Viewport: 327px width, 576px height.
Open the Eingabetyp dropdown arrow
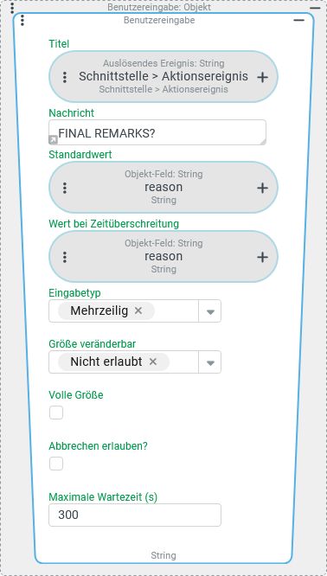pyautogui.click(x=210, y=311)
